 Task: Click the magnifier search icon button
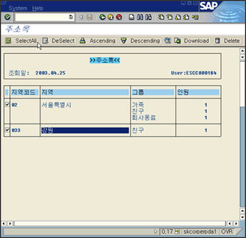click(168, 41)
